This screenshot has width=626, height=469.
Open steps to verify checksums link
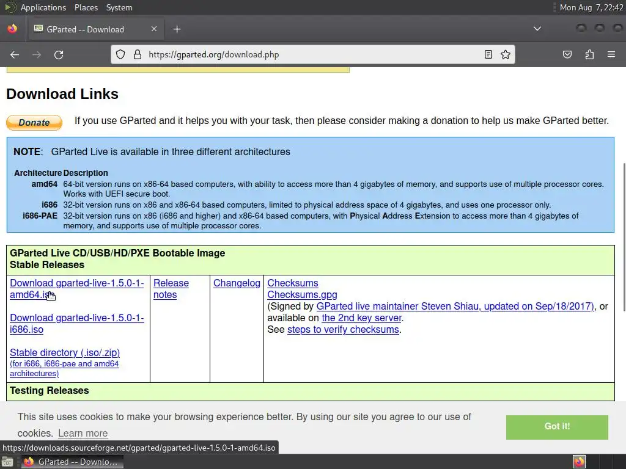click(x=344, y=329)
